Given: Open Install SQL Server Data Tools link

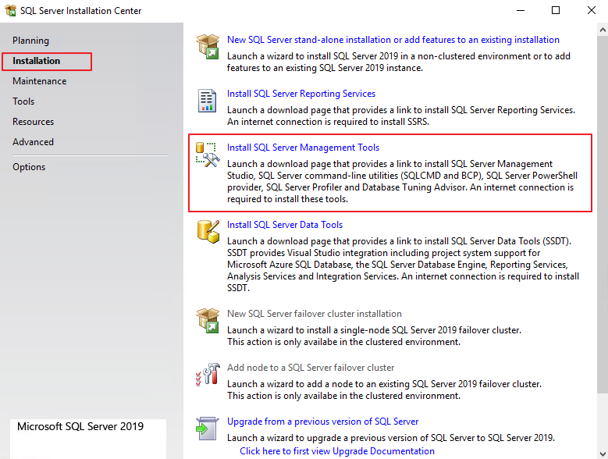Looking at the screenshot, I should (285, 225).
